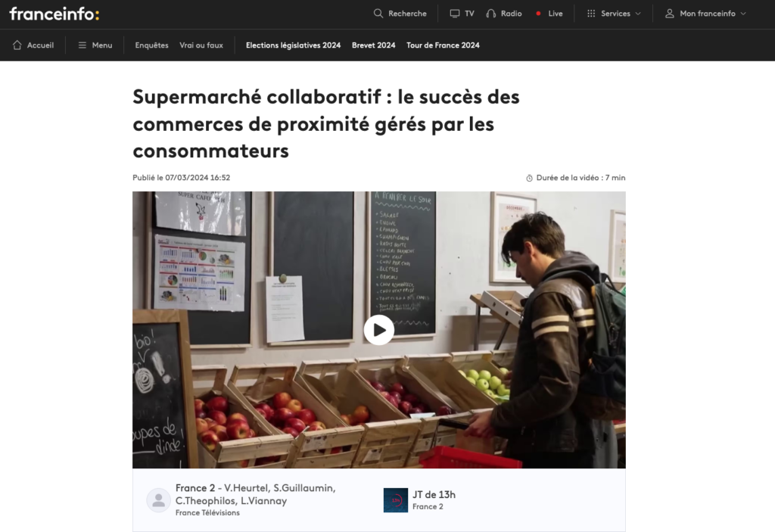Open the Enquêtes section
Screen dimensions: 775x532
point(151,45)
